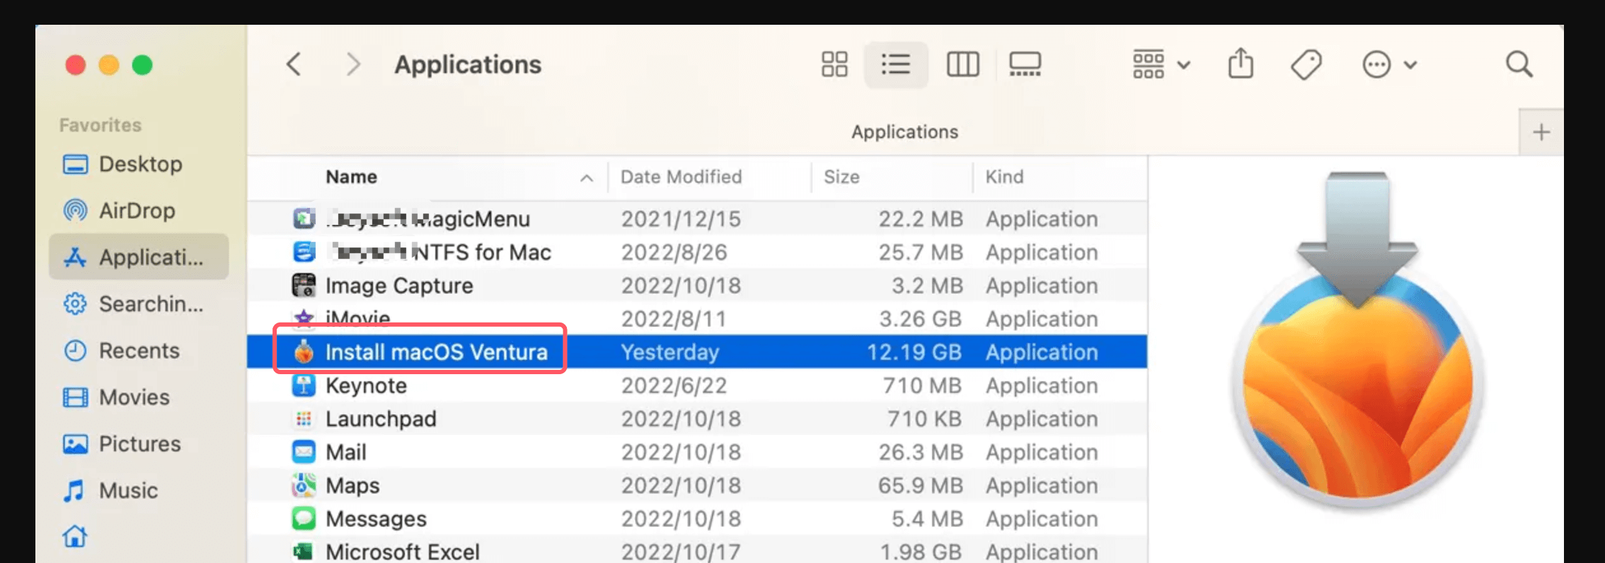
Task: Open the More actions ellipsis menu
Action: point(1388,64)
